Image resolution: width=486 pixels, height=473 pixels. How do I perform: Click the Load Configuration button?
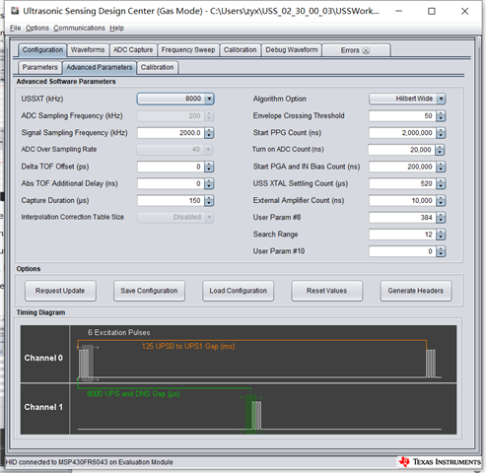coord(239,291)
